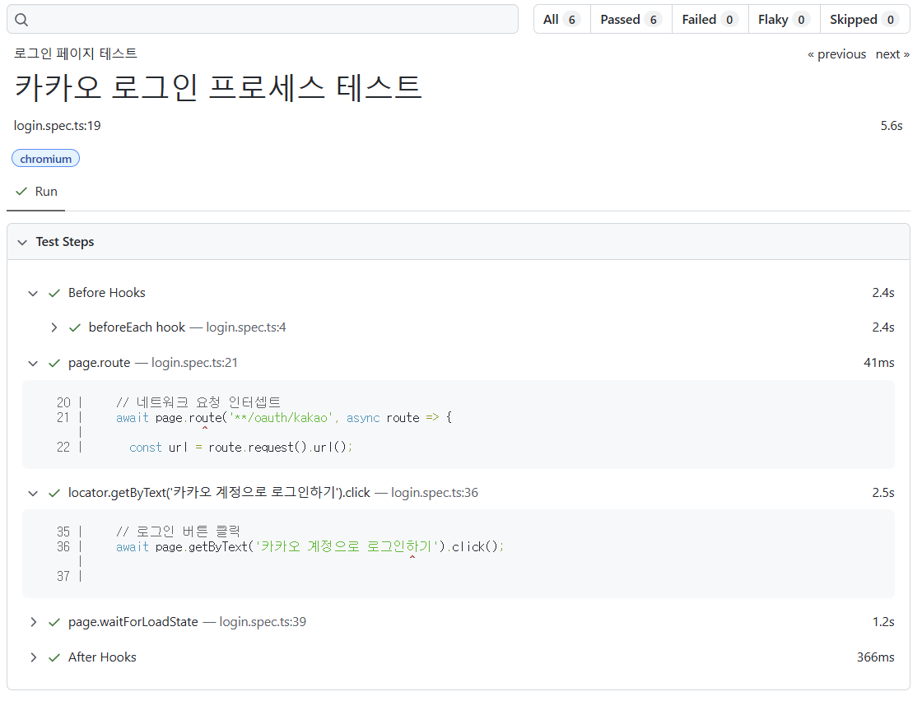Image resolution: width=922 pixels, height=701 pixels.
Task: Click the checkmark beside locator.getByText click step
Action: click(x=54, y=493)
